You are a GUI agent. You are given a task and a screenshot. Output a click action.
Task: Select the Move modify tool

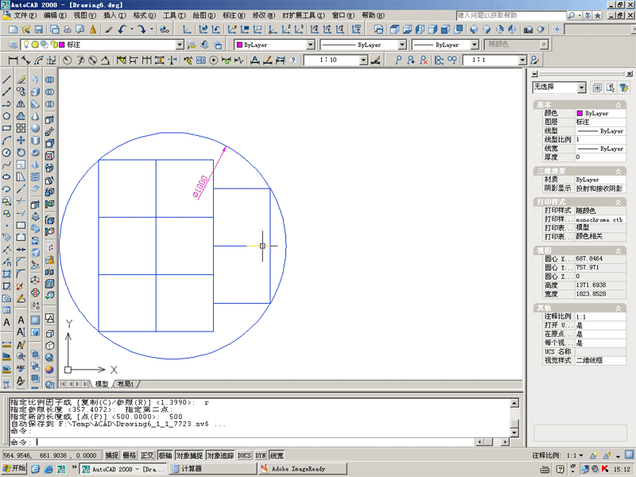coord(21,141)
